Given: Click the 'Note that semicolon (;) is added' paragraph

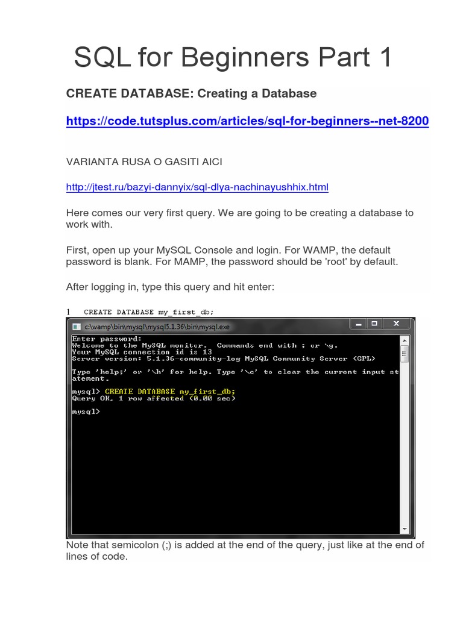Looking at the screenshot, I should 245,551.
